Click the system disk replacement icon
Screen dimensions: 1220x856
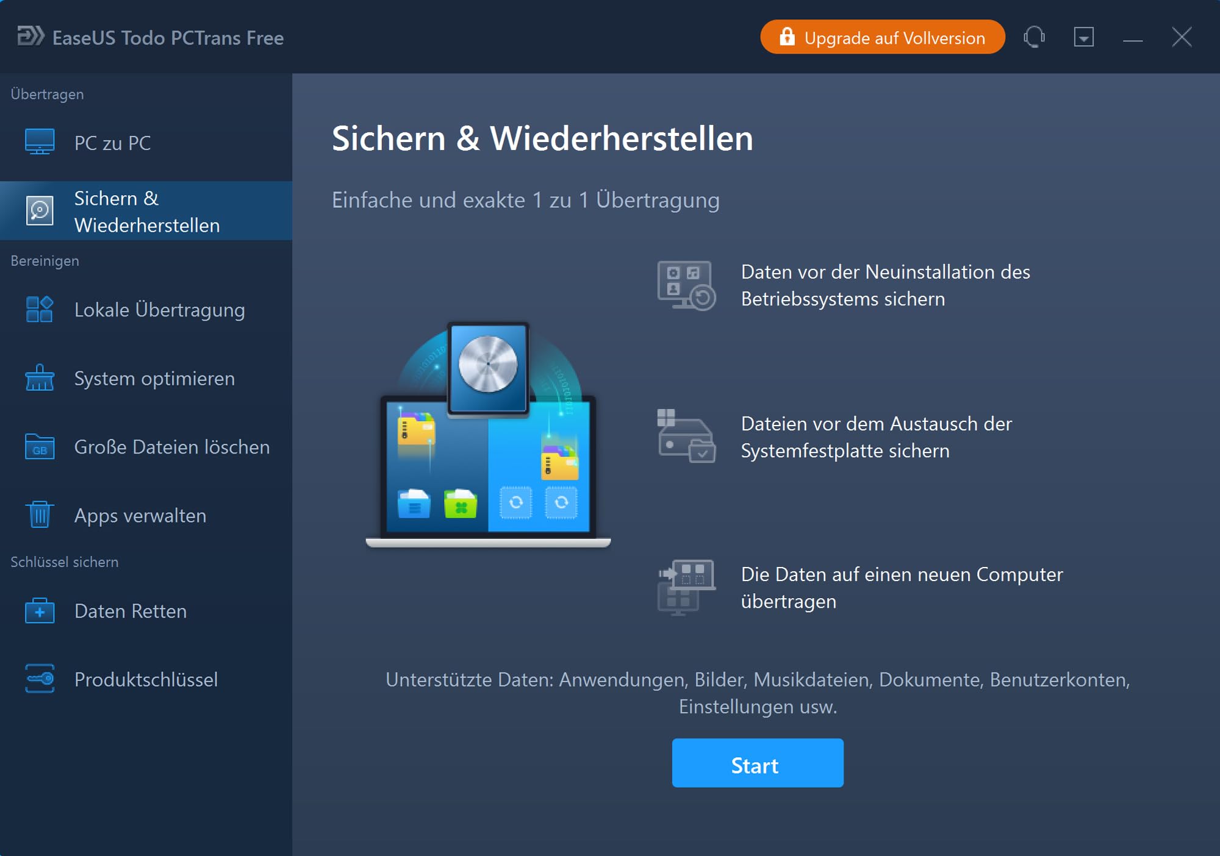[x=686, y=436]
